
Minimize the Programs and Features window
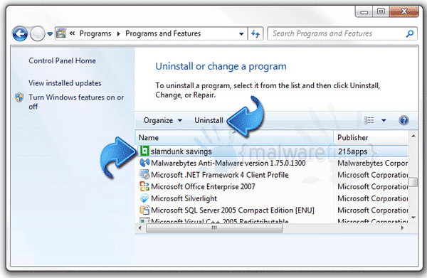[364, 11]
